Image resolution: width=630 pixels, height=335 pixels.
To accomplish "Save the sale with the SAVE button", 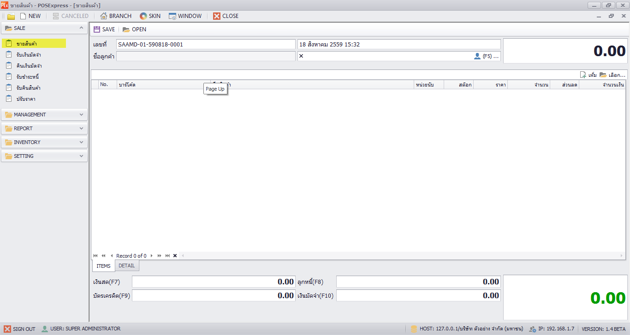I will pos(104,29).
